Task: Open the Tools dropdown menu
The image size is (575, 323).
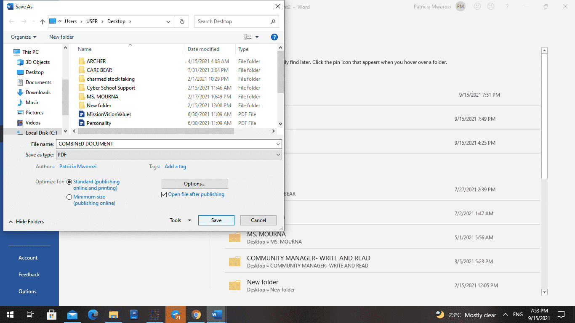Action: point(180,220)
